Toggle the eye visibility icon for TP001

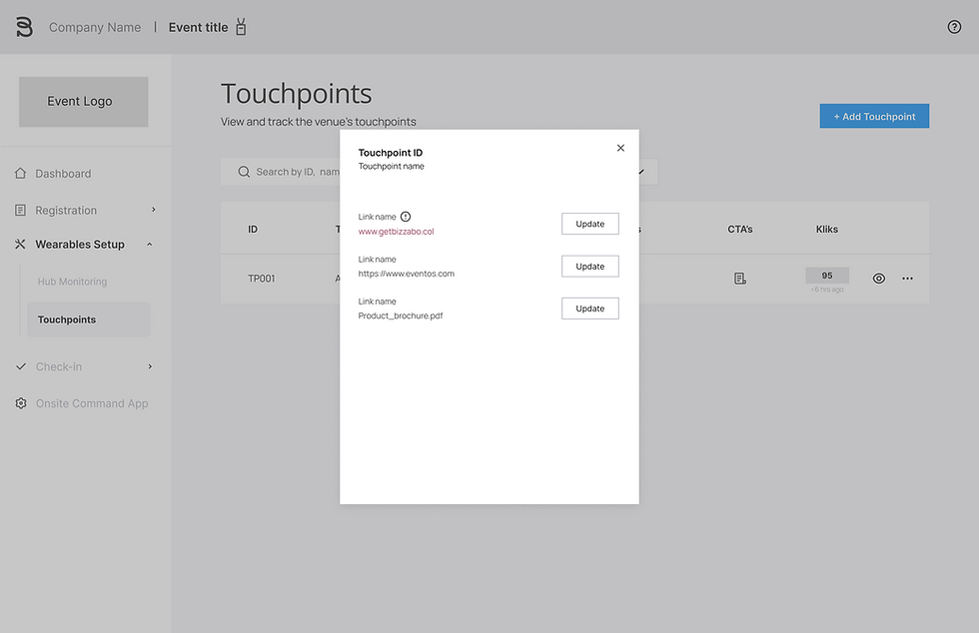pos(878,279)
